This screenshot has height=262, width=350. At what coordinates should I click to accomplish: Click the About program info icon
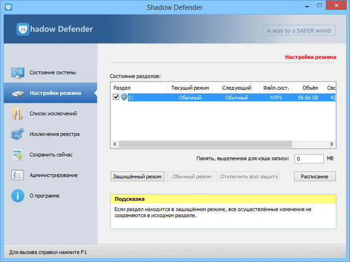click(x=17, y=196)
